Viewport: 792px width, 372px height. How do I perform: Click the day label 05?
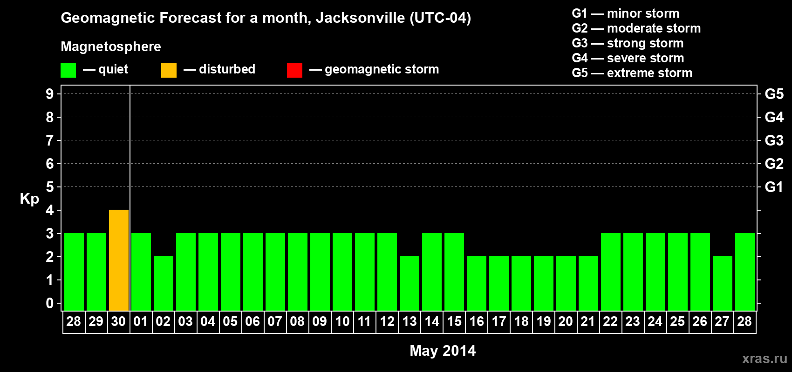click(230, 321)
